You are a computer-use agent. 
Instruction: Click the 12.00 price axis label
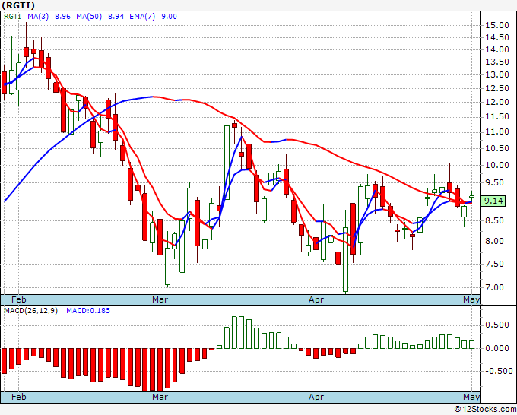click(x=497, y=102)
